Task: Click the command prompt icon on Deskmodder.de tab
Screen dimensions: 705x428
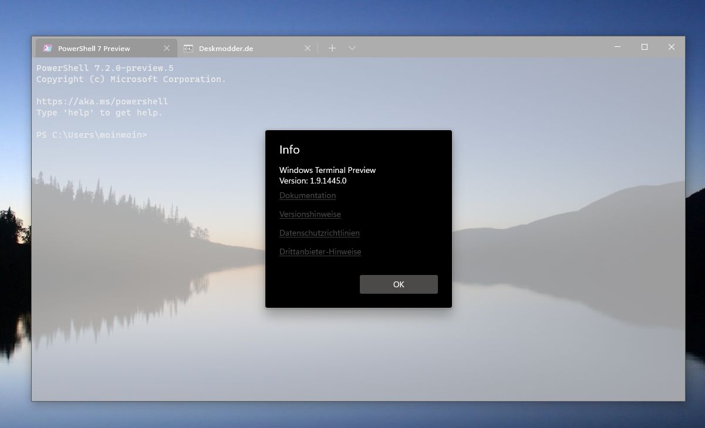Action: [188, 48]
